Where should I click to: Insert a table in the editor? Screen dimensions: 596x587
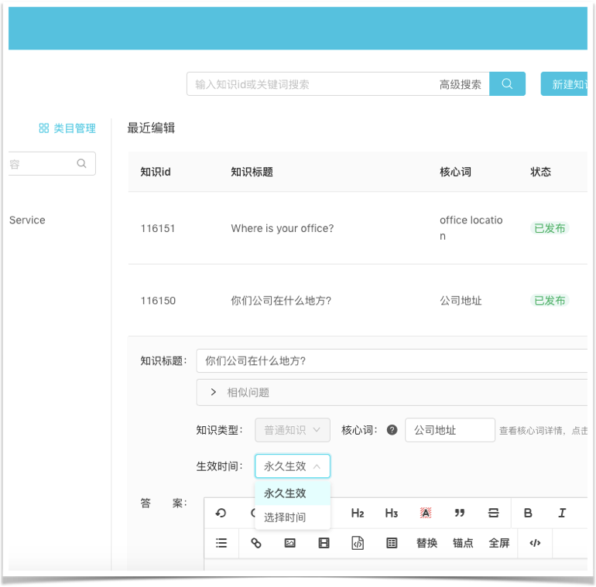pyautogui.click(x=392, y=543)
